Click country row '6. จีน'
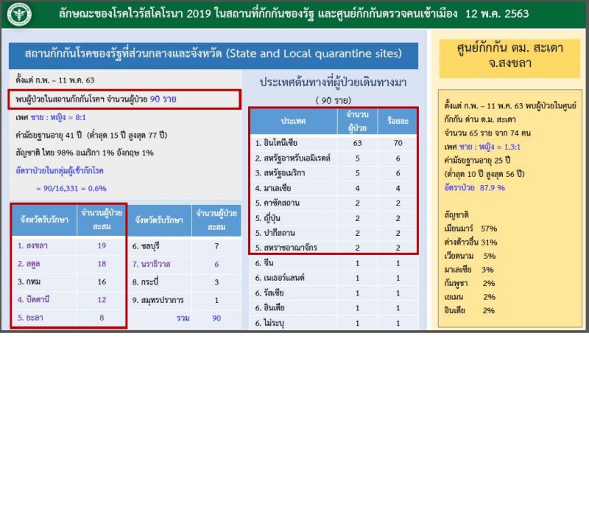Screen dimensions: 589x524 click(334, 263)
